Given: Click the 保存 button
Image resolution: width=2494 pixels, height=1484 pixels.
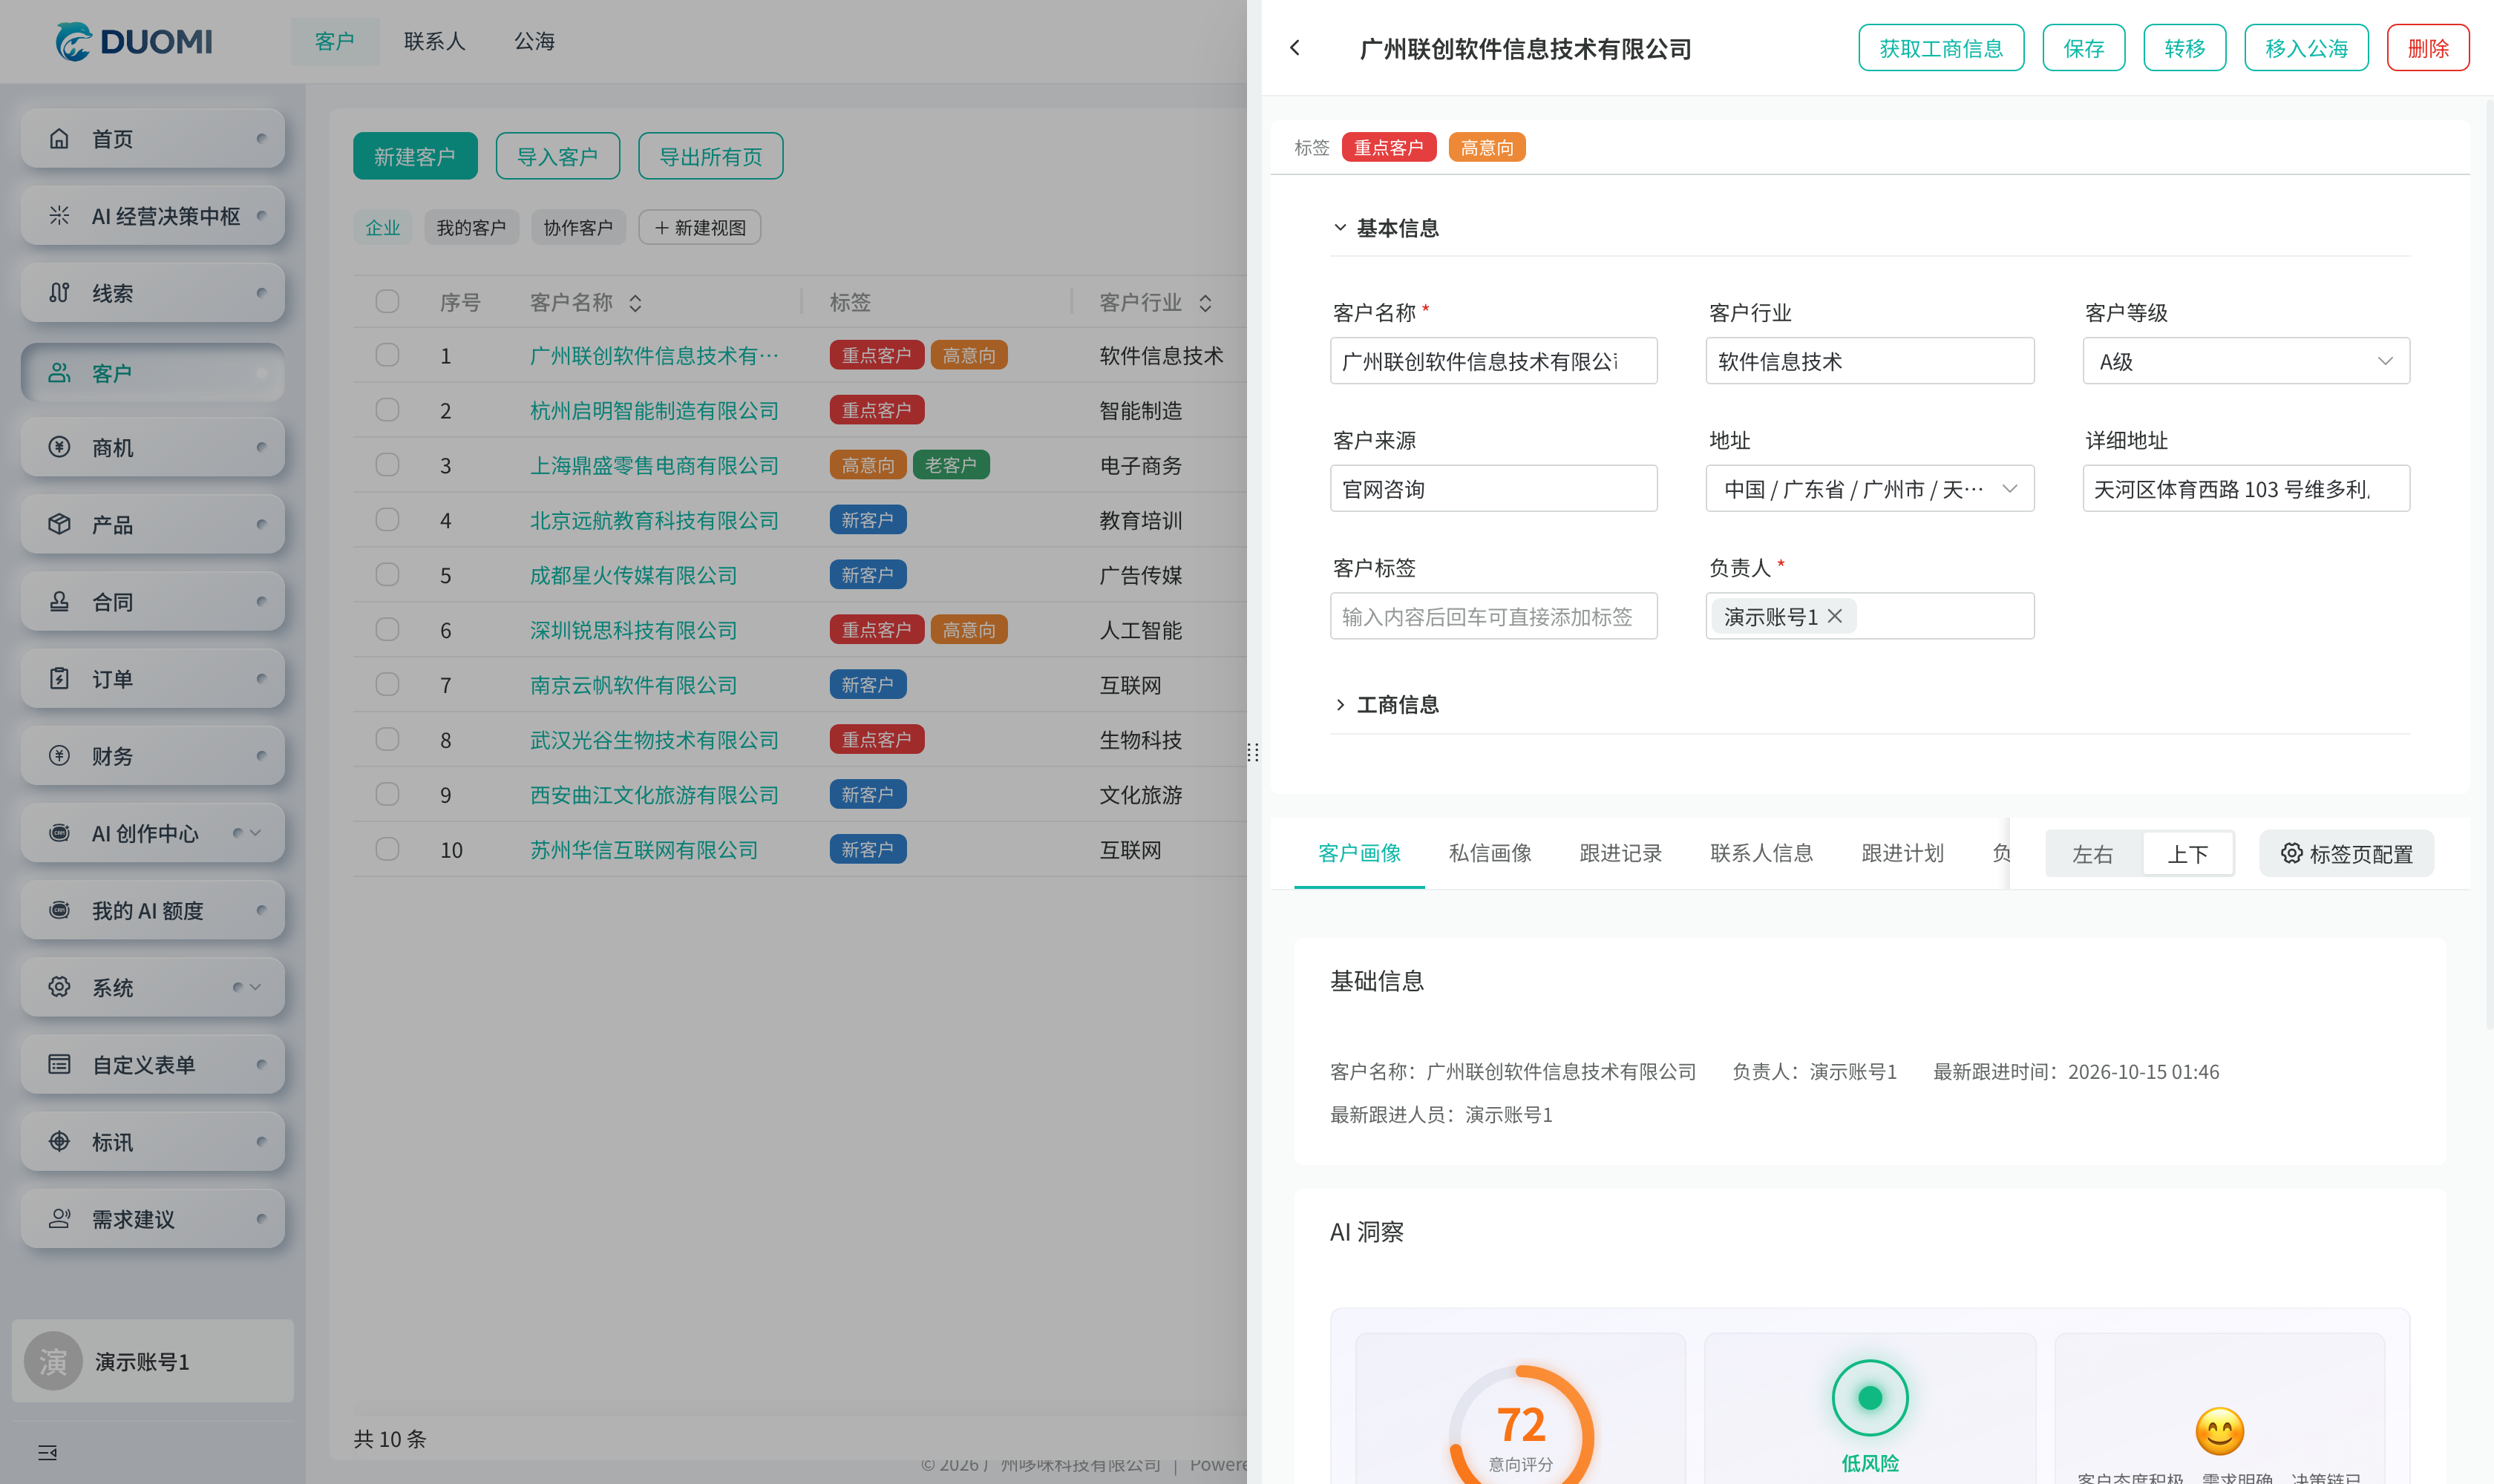Looking at the screenshot, I should tap(2084, 48).
